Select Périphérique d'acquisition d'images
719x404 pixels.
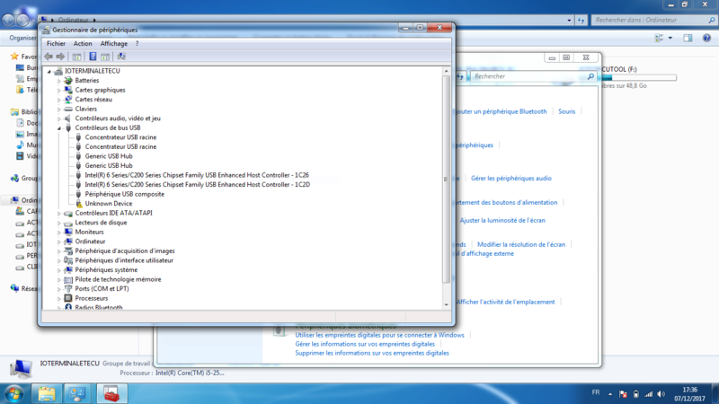[125, 251]
